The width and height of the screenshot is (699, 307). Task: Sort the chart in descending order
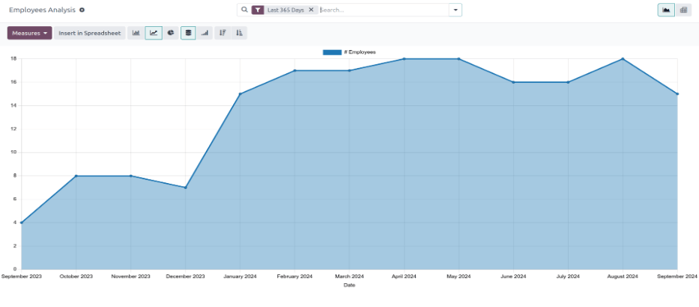(x=223, y=33)
